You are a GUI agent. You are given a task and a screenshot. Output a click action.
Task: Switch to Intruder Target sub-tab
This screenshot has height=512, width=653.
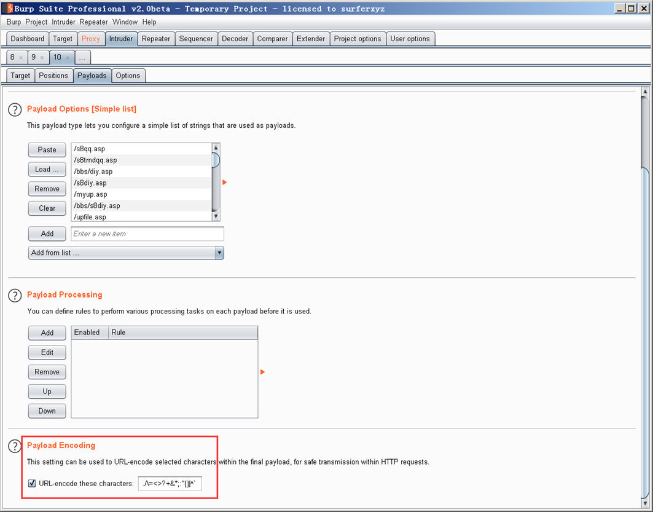[x=20, y=76]
